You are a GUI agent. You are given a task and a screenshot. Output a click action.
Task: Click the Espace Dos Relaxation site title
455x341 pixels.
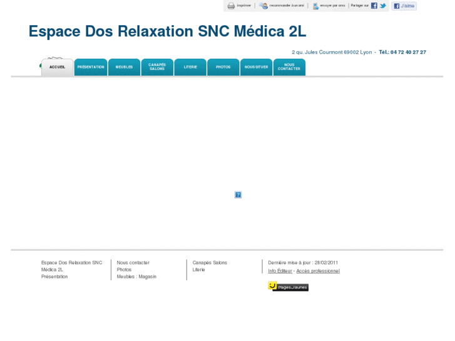(167, 32)
